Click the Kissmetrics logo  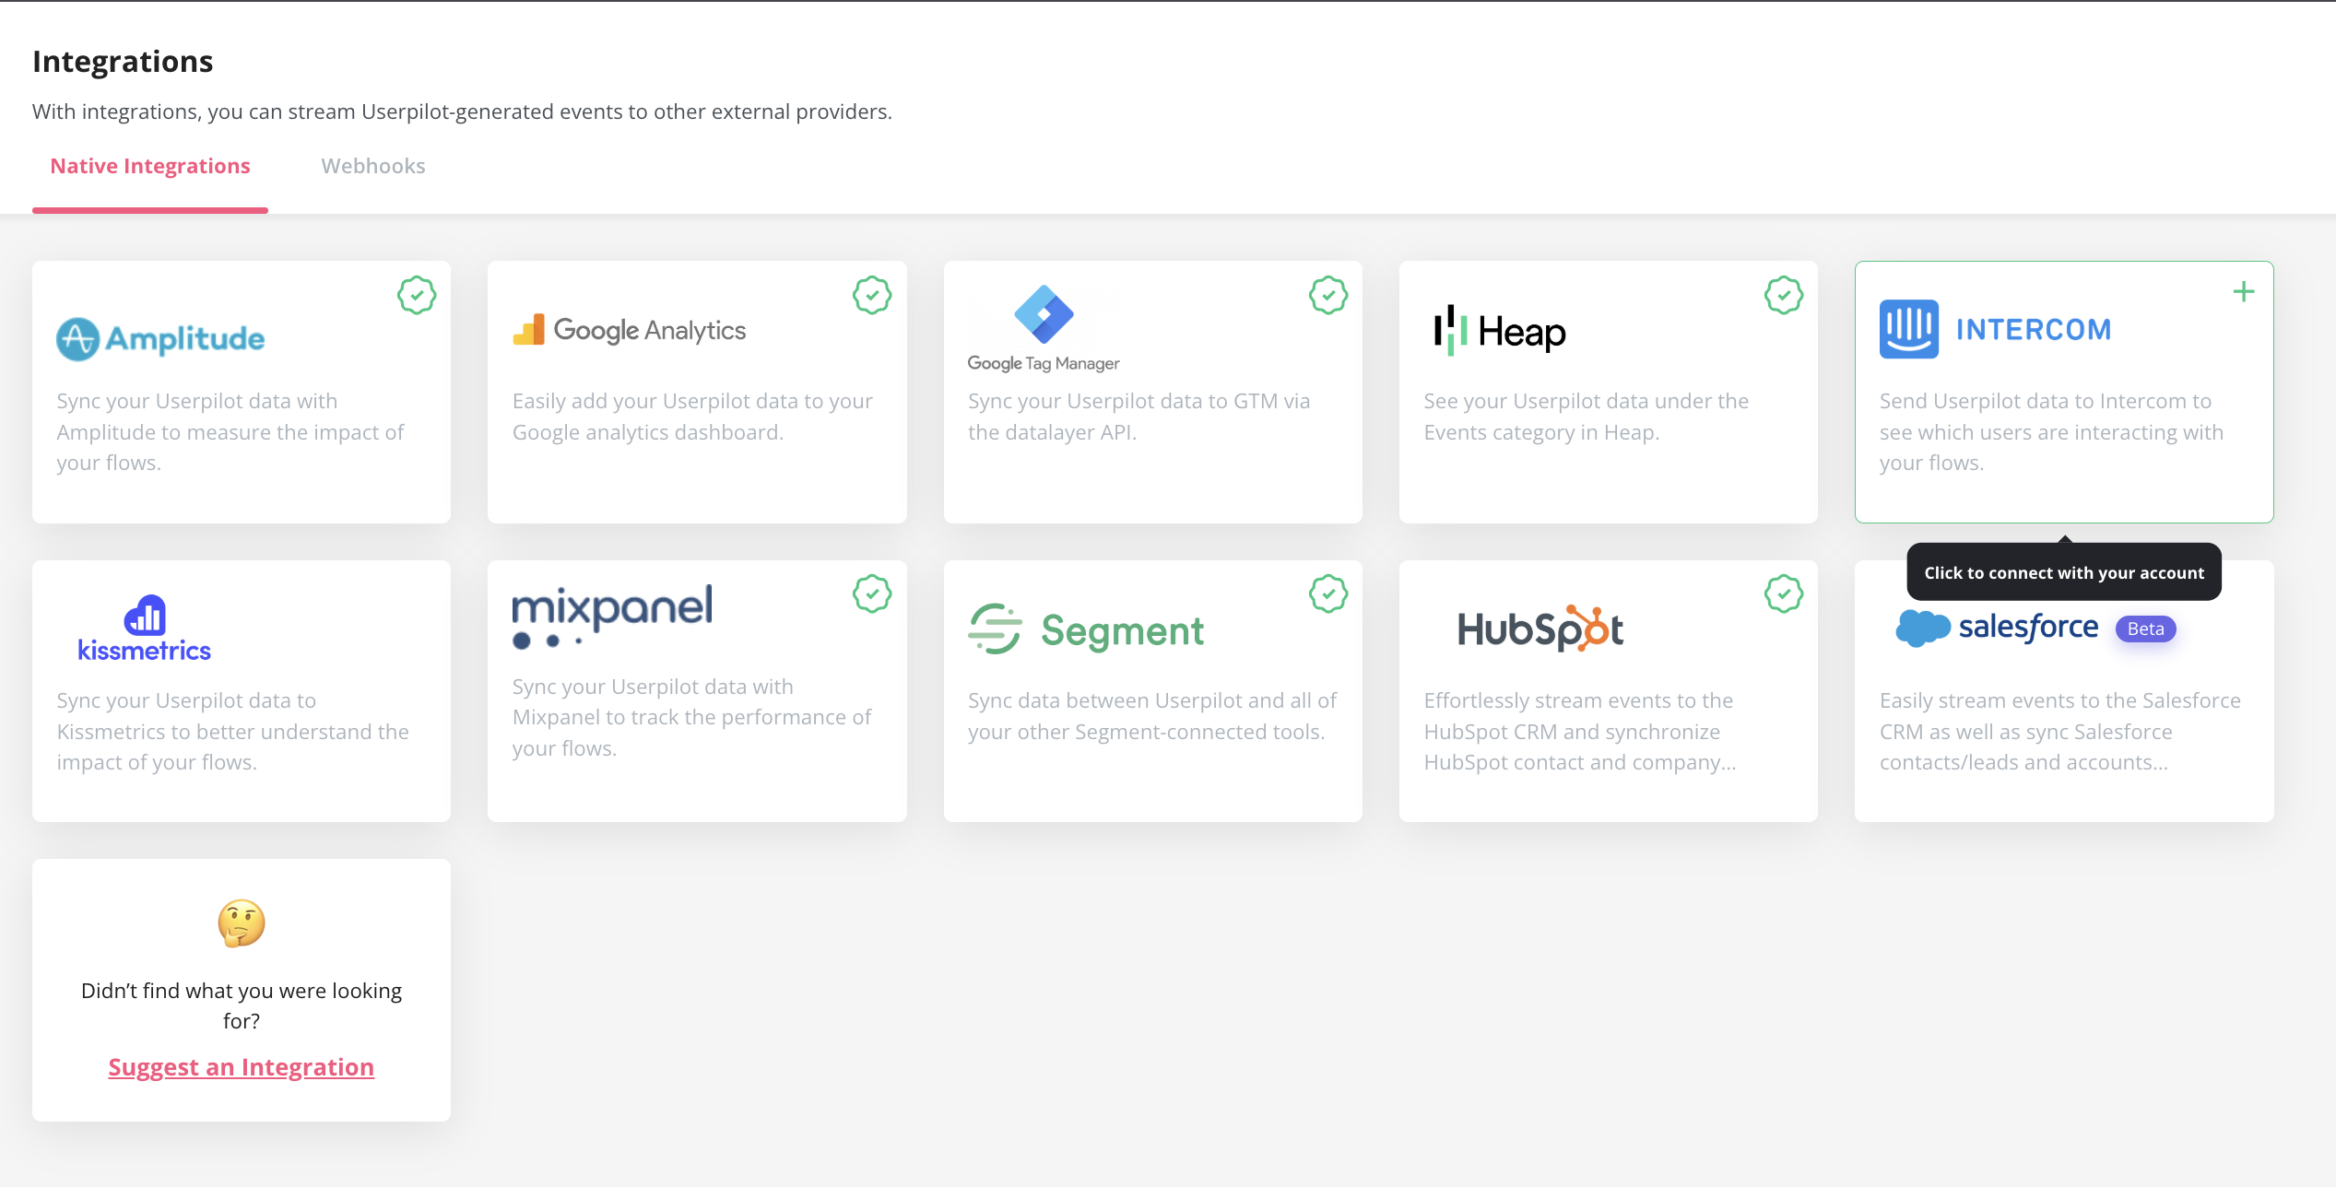click(x=145, y=629)
